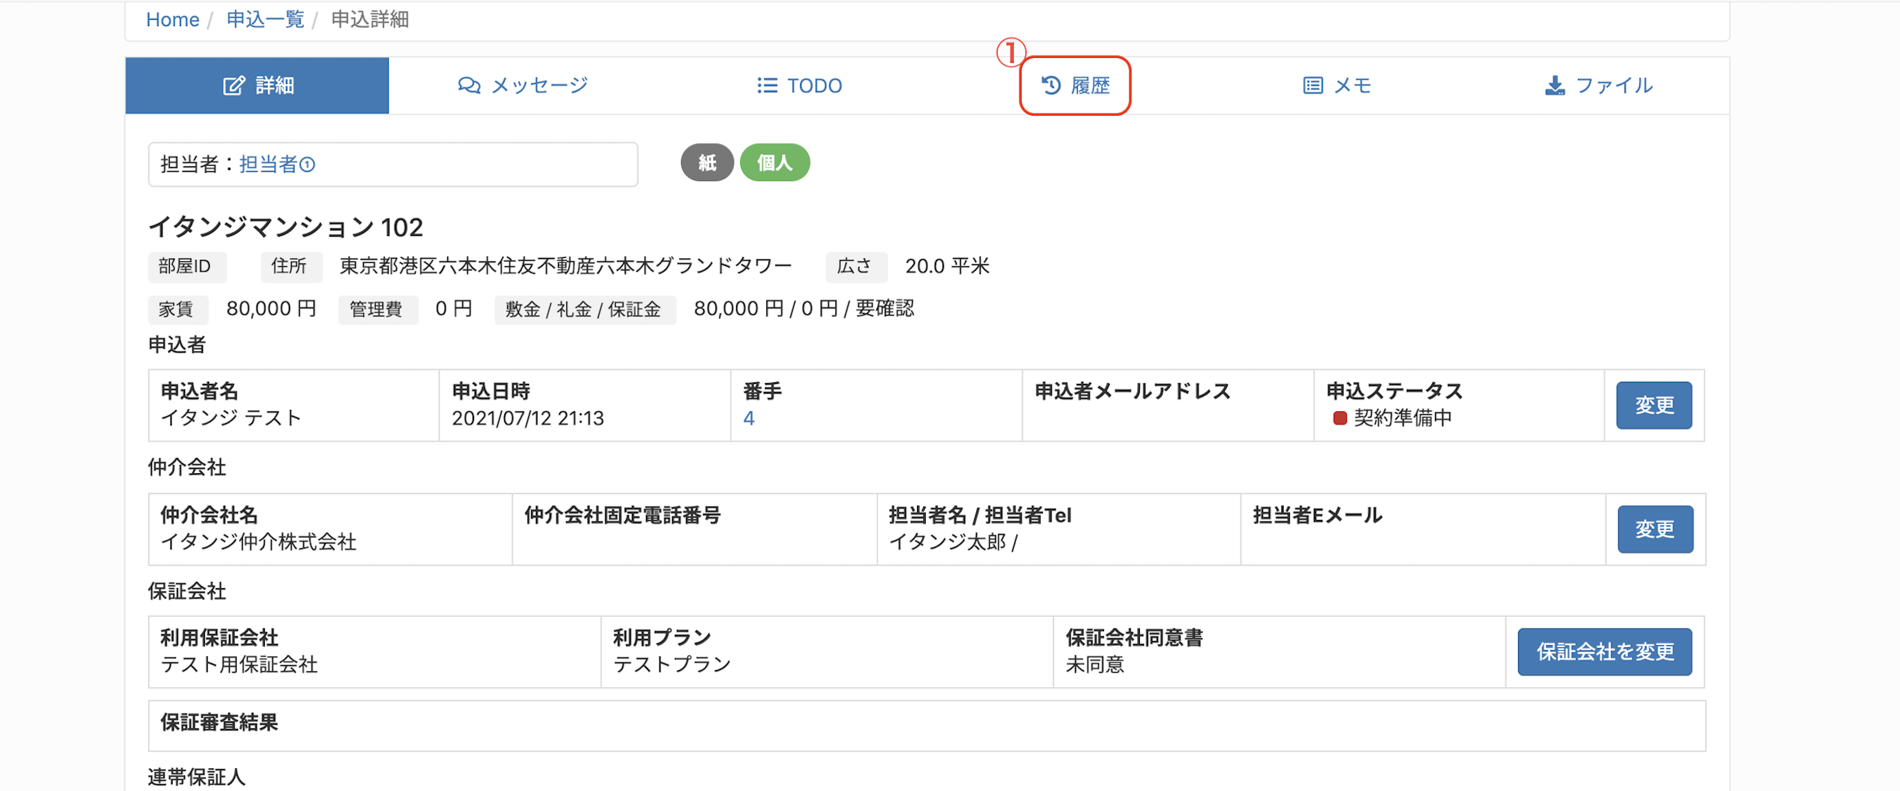
Task: Click the green 個人 badge
Action: pos(775,162)
